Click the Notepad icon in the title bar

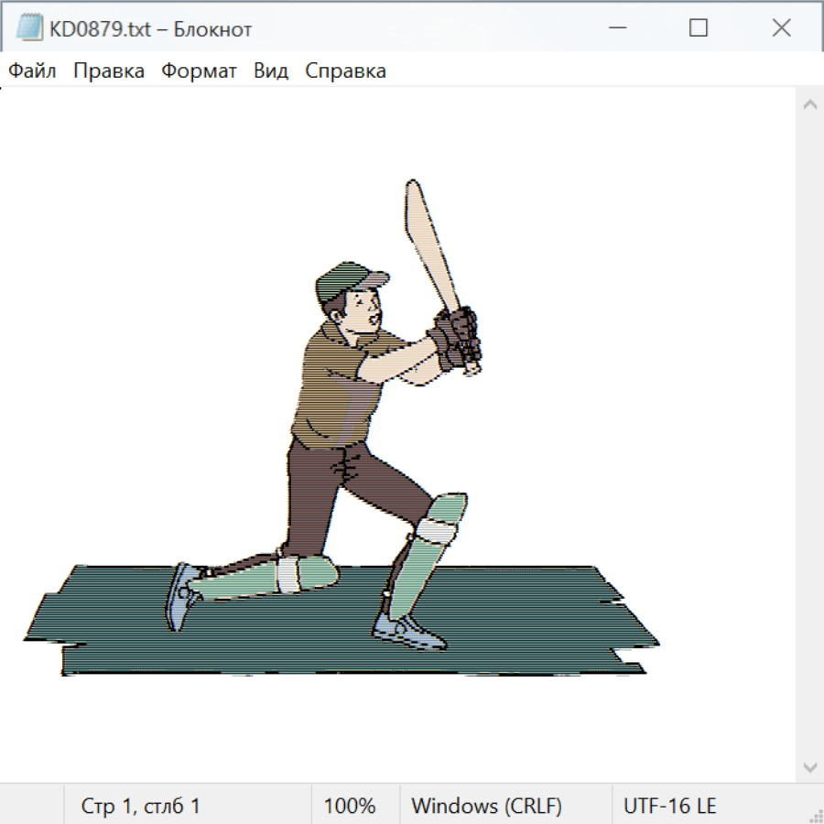coord(30,28)
